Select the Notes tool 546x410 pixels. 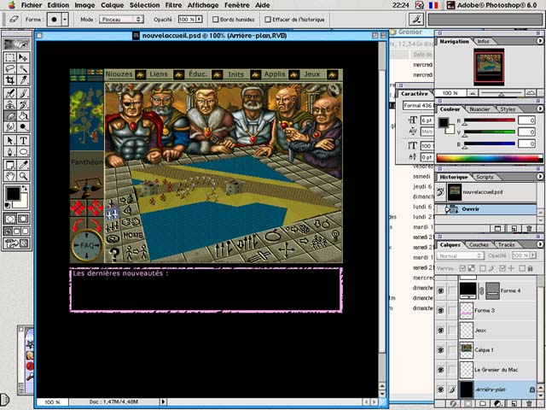tap(10, 165)
